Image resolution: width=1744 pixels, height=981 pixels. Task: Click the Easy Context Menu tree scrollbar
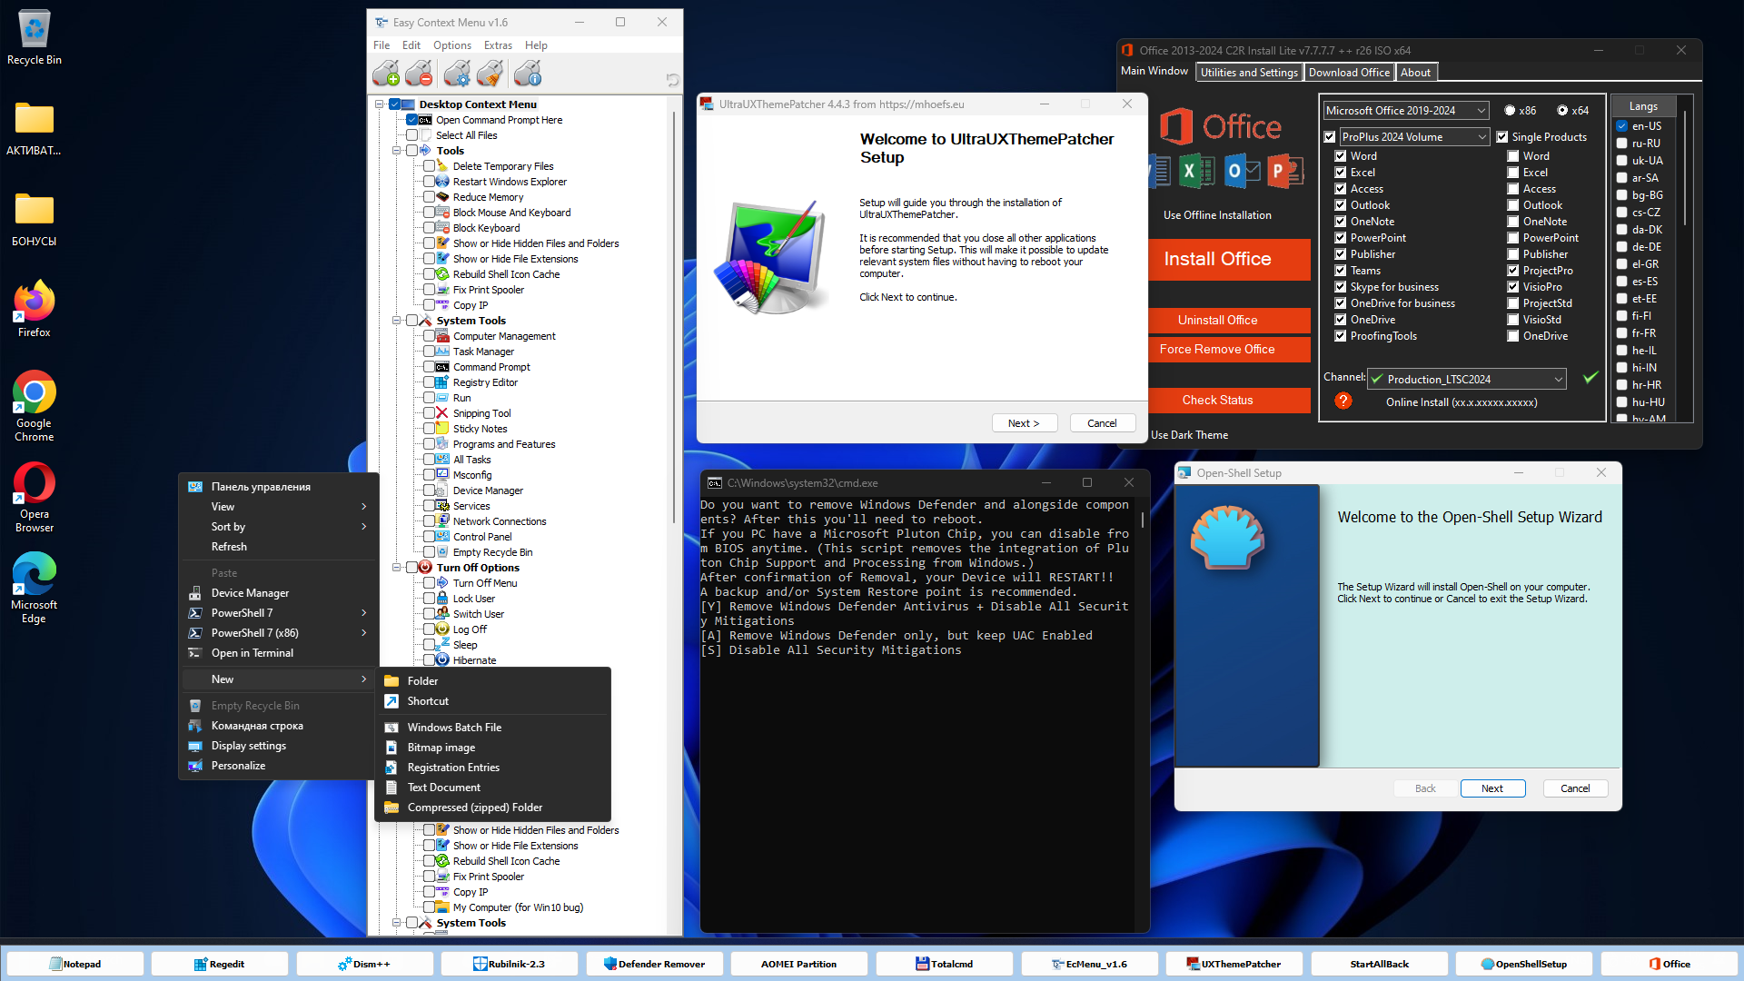click(674, 318)
